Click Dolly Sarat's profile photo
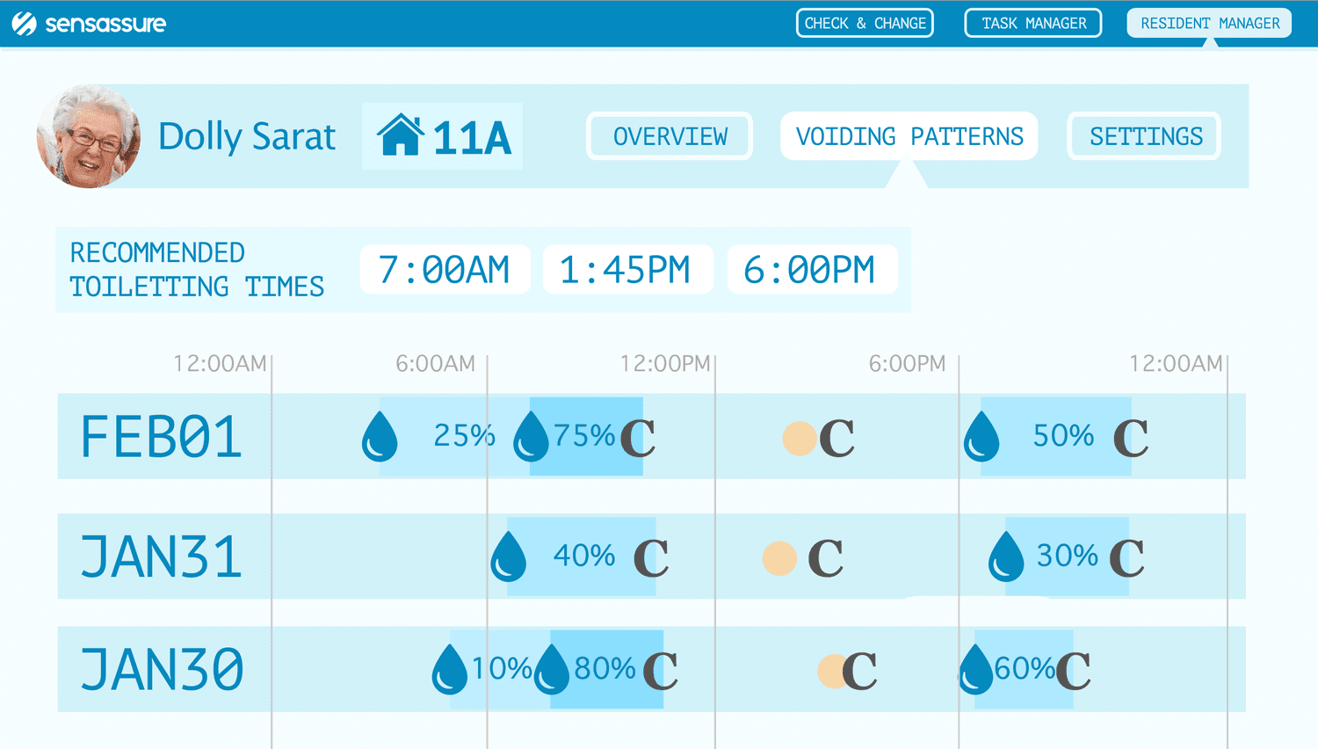1318x749 pixels. (x=89, y=136)
